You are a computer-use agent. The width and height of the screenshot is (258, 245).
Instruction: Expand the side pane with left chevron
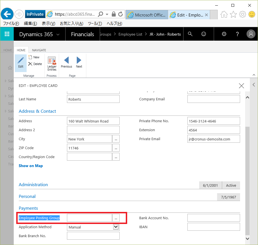click(254, 85)
